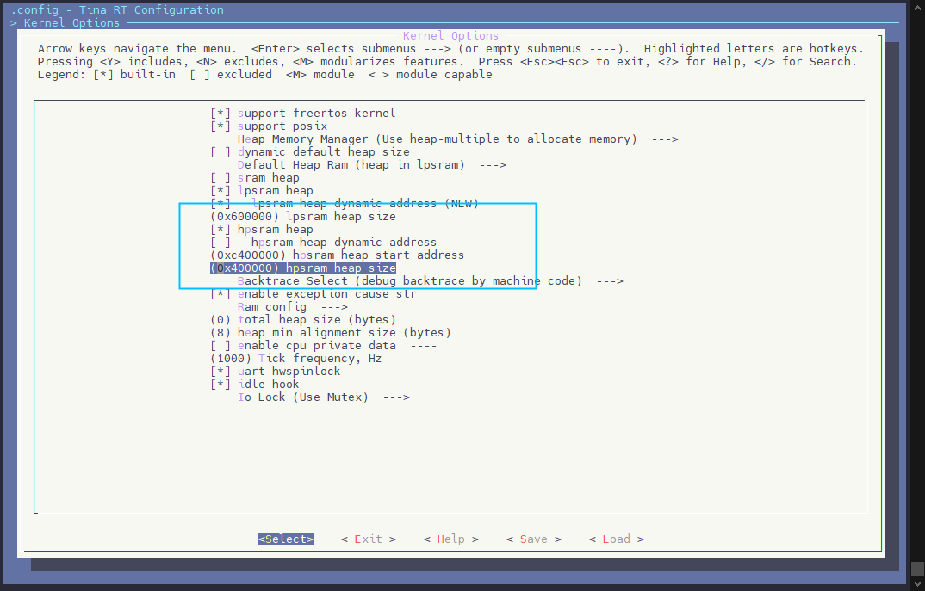The width and height of the screenshot is (925, 591).
Task: Toggle 'support posix' option
Action: pyautogui.click(x=220, y=126)
